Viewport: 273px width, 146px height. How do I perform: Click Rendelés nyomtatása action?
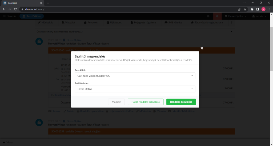click(90, 111)
